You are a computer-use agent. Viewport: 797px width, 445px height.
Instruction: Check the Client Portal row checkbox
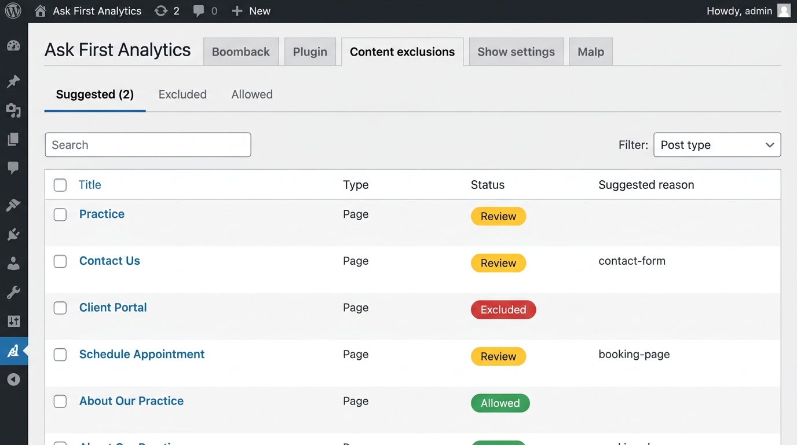(60, 308)
